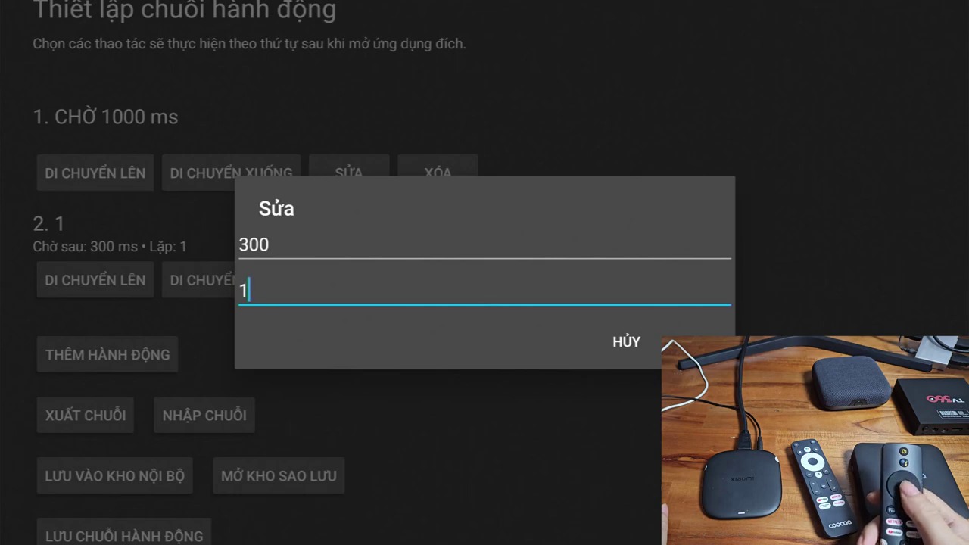Viewport: 969px width, 545px height.
Task: Click the HỦY cancel button in dialog
Action: [626, 341]
